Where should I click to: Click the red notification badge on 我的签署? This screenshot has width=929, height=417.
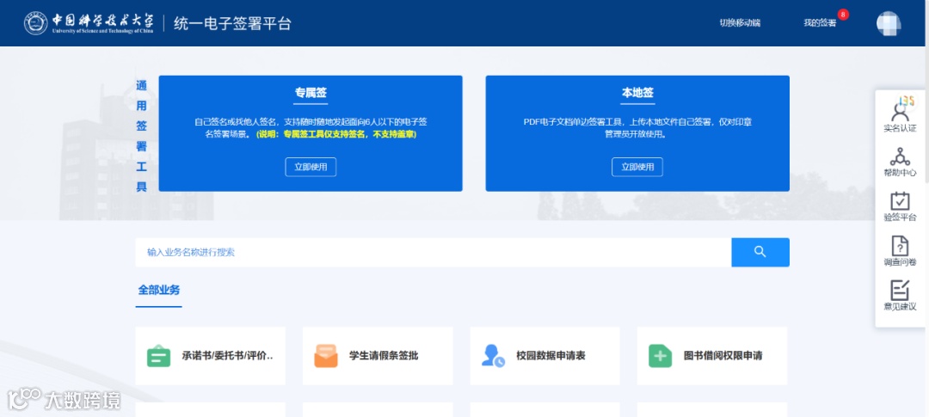click(x=843, y=15)
